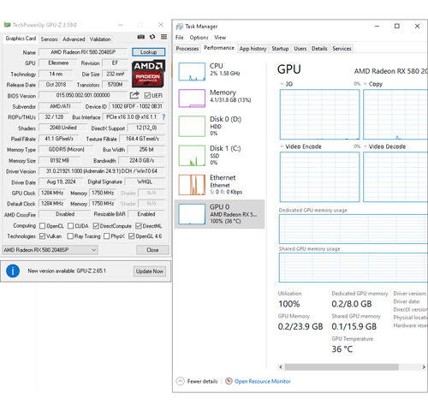Click the GPU-Z screenshot camera icon
428x411 pixels.
(141, 37)
